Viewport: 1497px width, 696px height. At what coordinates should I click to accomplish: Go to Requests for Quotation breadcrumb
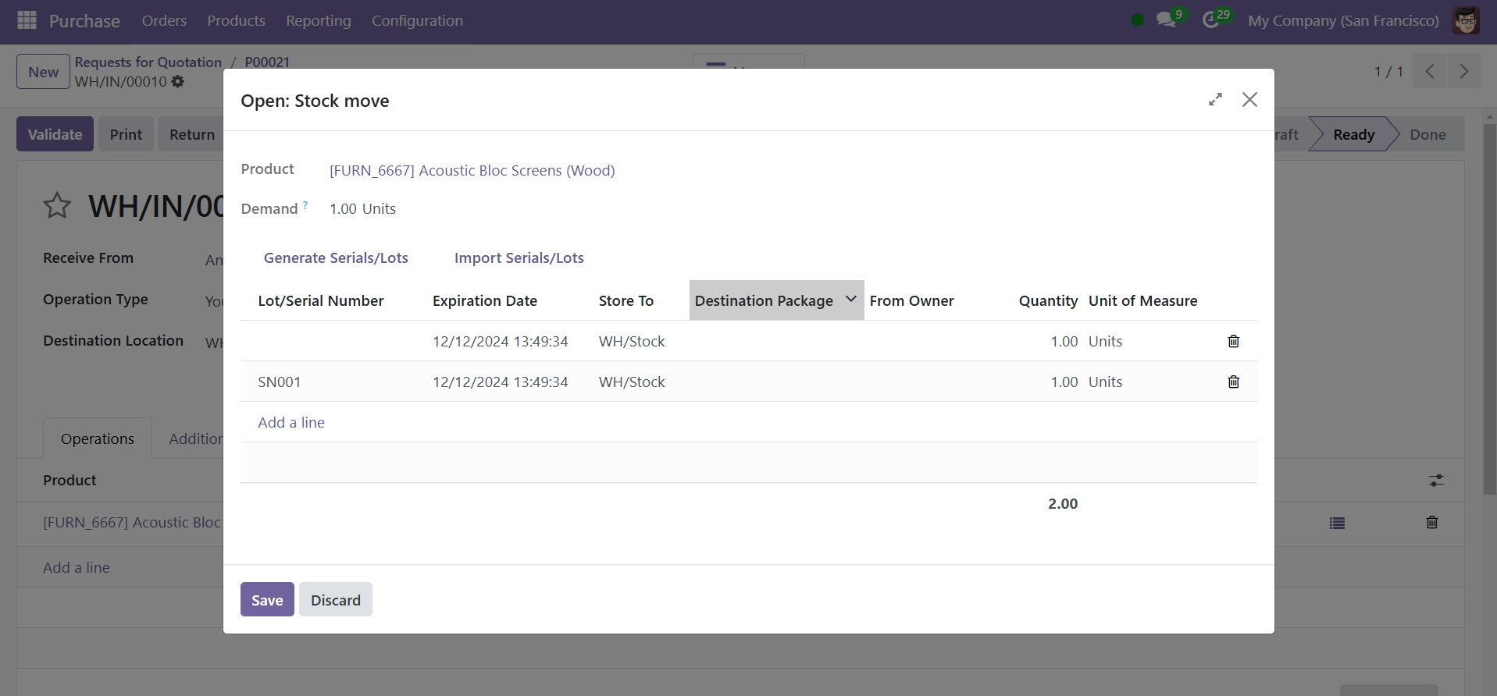tap(148, 62)
